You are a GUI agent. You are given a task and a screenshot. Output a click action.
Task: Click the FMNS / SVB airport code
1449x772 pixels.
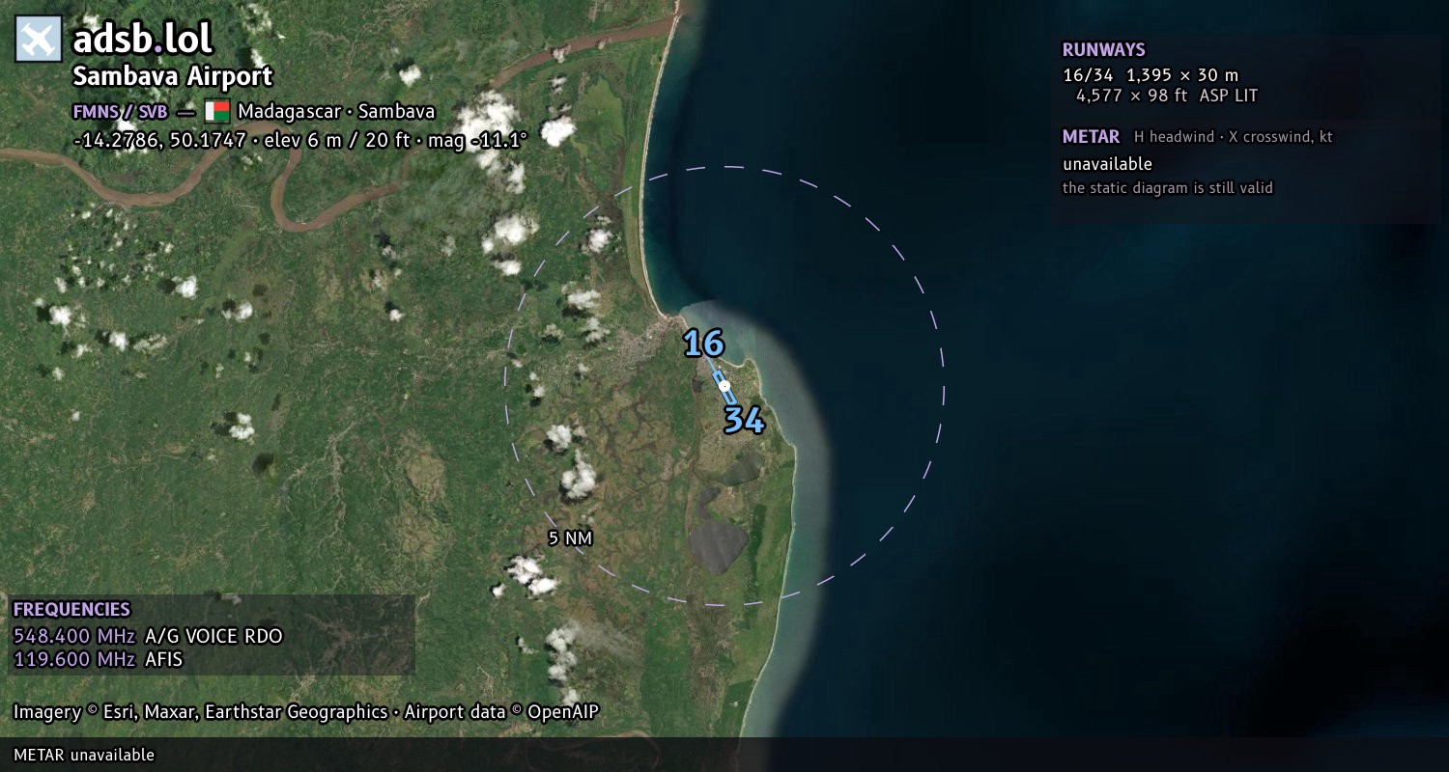[x=120, y=111]
